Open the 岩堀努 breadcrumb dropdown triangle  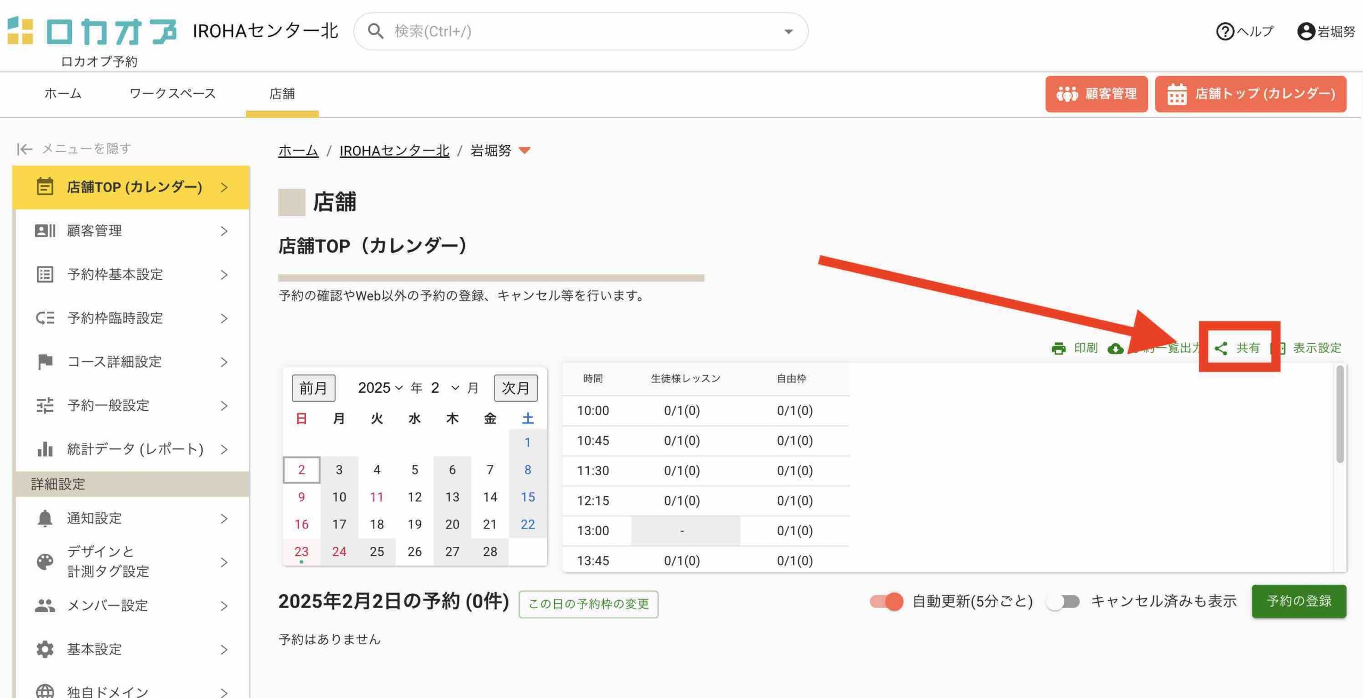524,151
